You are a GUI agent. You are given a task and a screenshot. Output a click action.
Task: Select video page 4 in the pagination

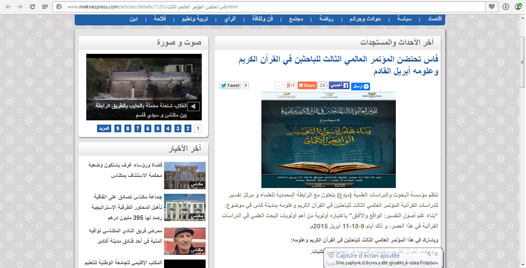168,128
